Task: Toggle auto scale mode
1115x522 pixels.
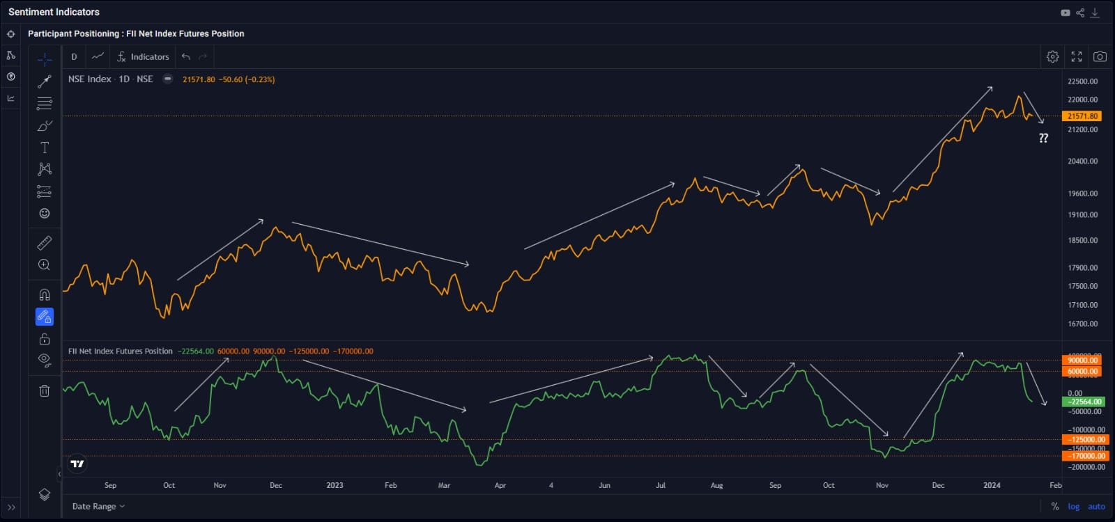Action: point(1096,507)
